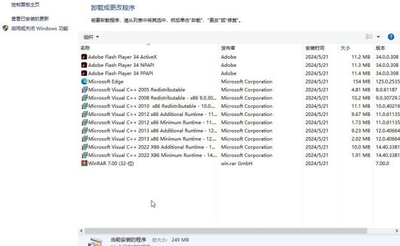Click the win.rar GmbH publisher cell
This screenshot has width=400, height=246.
coord(236,163)
